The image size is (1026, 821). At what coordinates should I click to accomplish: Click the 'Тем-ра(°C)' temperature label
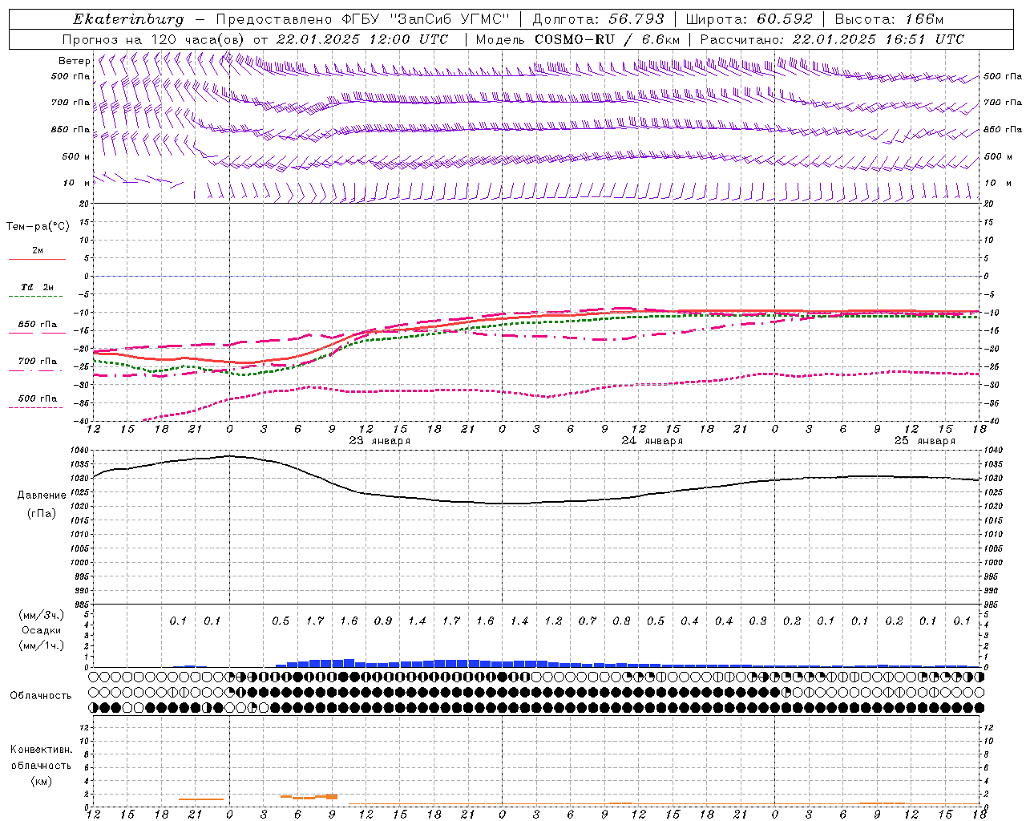point(38,227)
